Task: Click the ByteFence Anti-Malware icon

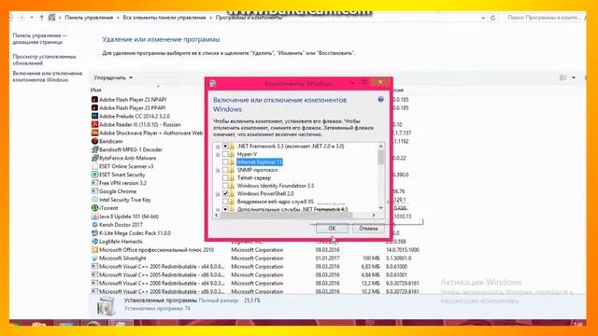Action: (94, 158)
